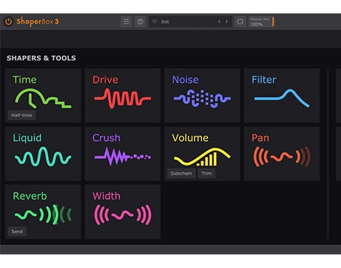Screen dimensions: 341x268
Task: Click the Pan label text
Action: coord(260,138)
